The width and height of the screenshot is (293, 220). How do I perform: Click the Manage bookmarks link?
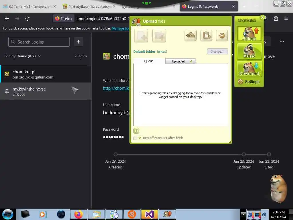(x=120, y=28)
